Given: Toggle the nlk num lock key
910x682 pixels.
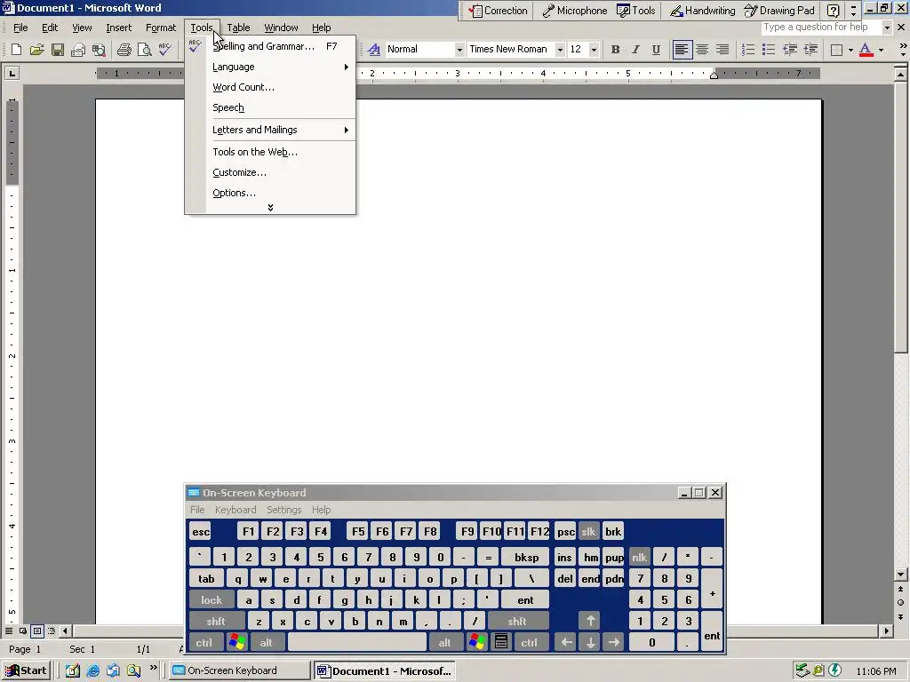Looking at the screenshot, I should [x=640, y=558].
